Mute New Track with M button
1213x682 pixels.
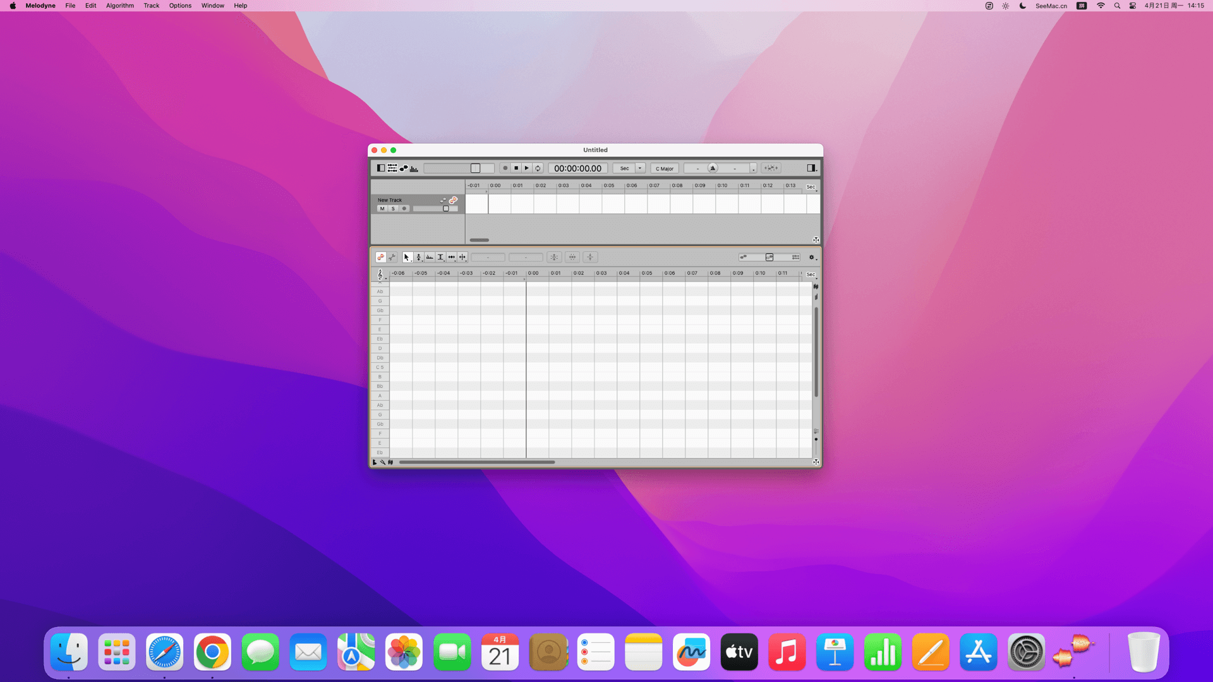click(x=382, y=208)
